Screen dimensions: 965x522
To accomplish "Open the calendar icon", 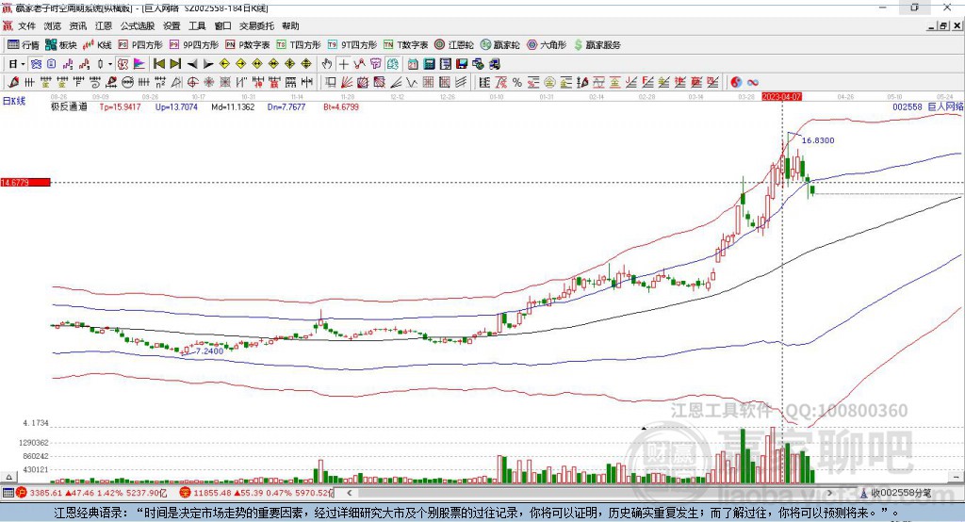I will (413, 64).
